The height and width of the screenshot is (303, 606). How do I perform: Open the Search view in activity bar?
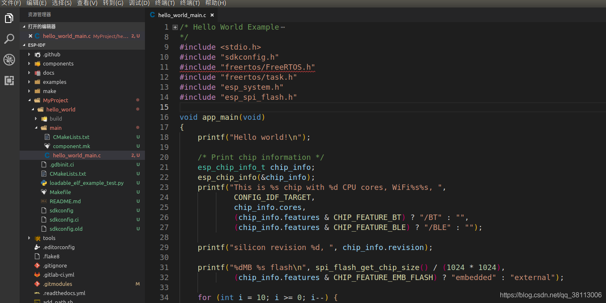[9, 39]
